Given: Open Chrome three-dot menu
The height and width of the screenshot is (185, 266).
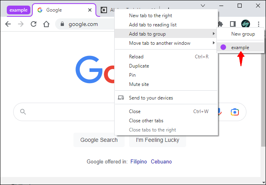Looking at the screenshot, I should (x=258, y=24).
